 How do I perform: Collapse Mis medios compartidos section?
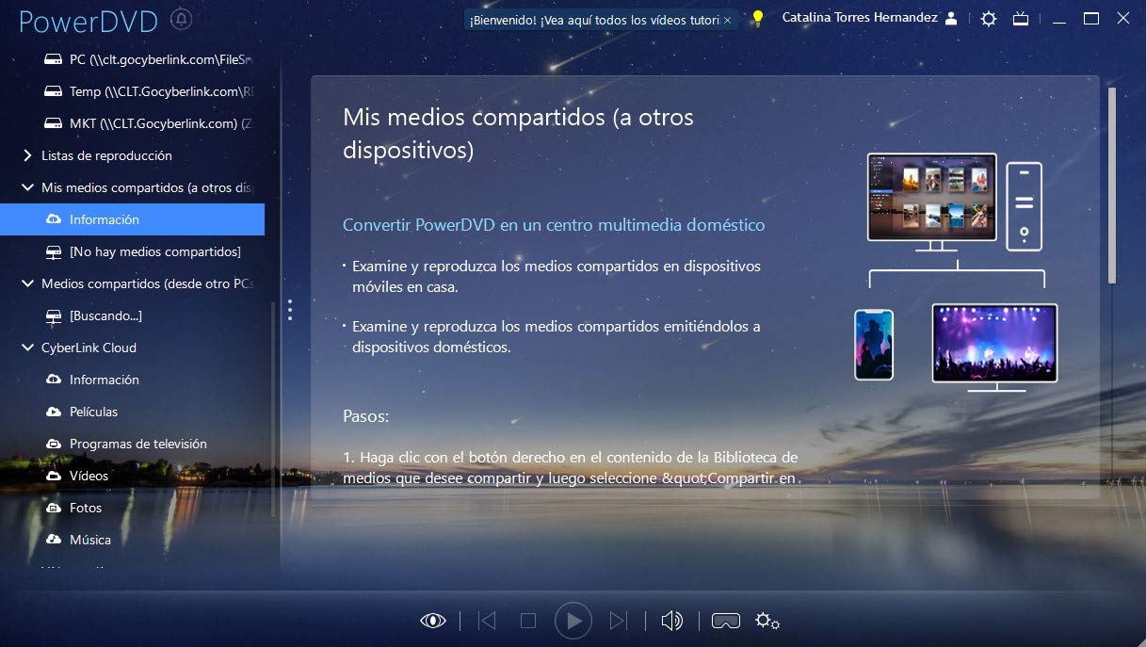(x=27, y=187)
